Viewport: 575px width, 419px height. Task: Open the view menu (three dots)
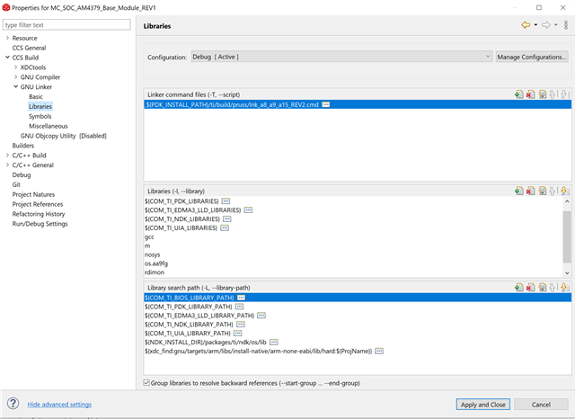566,25
